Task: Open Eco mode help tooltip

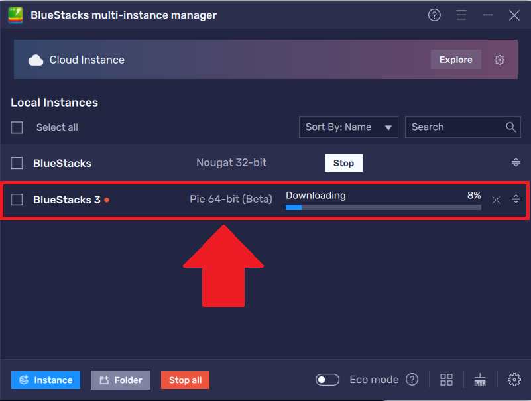Action: pos(412,380)
